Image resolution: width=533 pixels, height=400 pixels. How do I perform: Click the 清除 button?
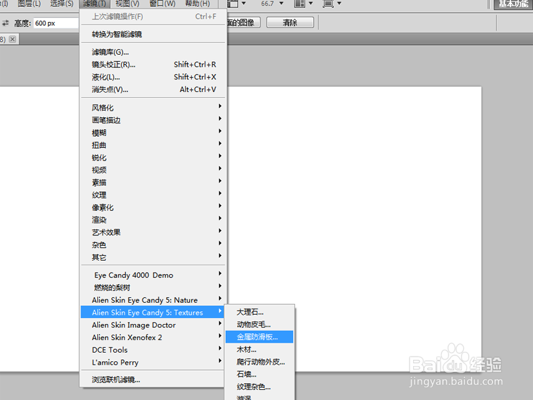click(290, 23)
